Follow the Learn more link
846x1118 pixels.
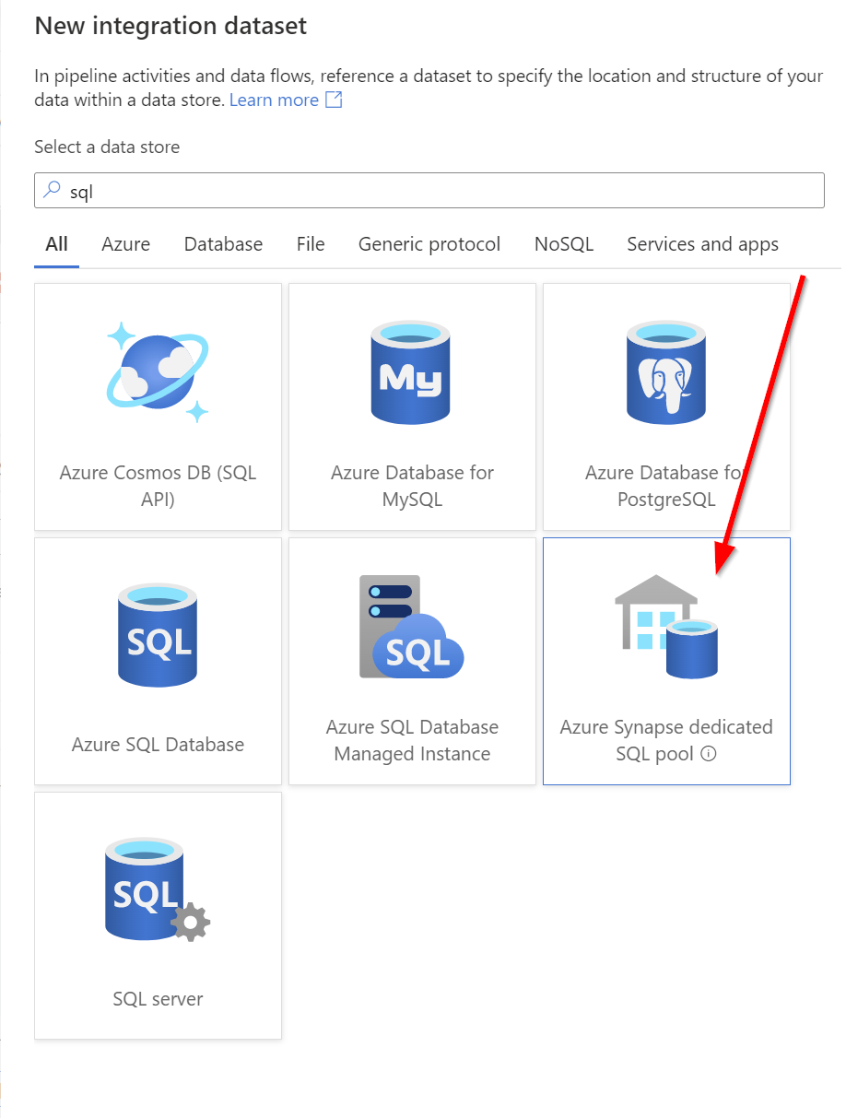[x=274, y=100]
